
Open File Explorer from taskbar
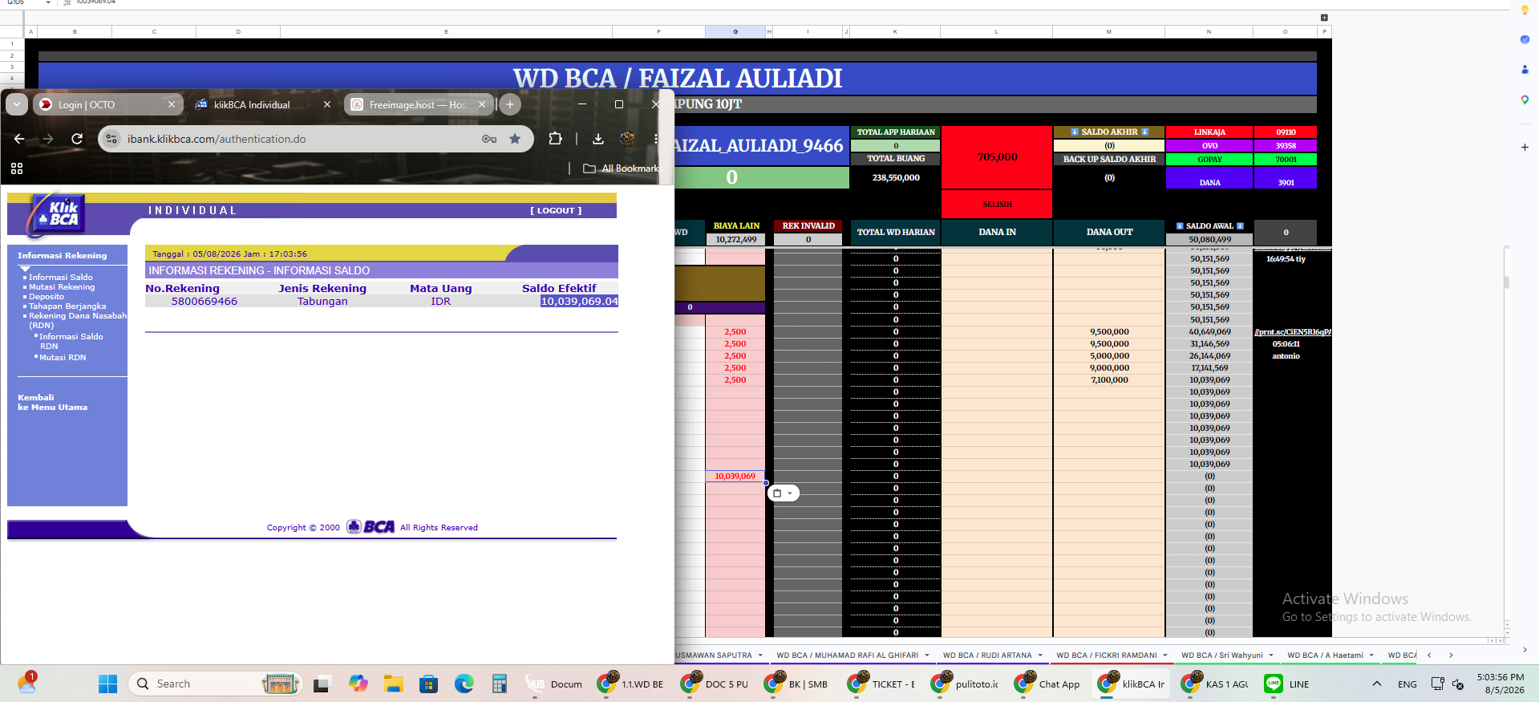pyautogui.click(x=393, y=684)
